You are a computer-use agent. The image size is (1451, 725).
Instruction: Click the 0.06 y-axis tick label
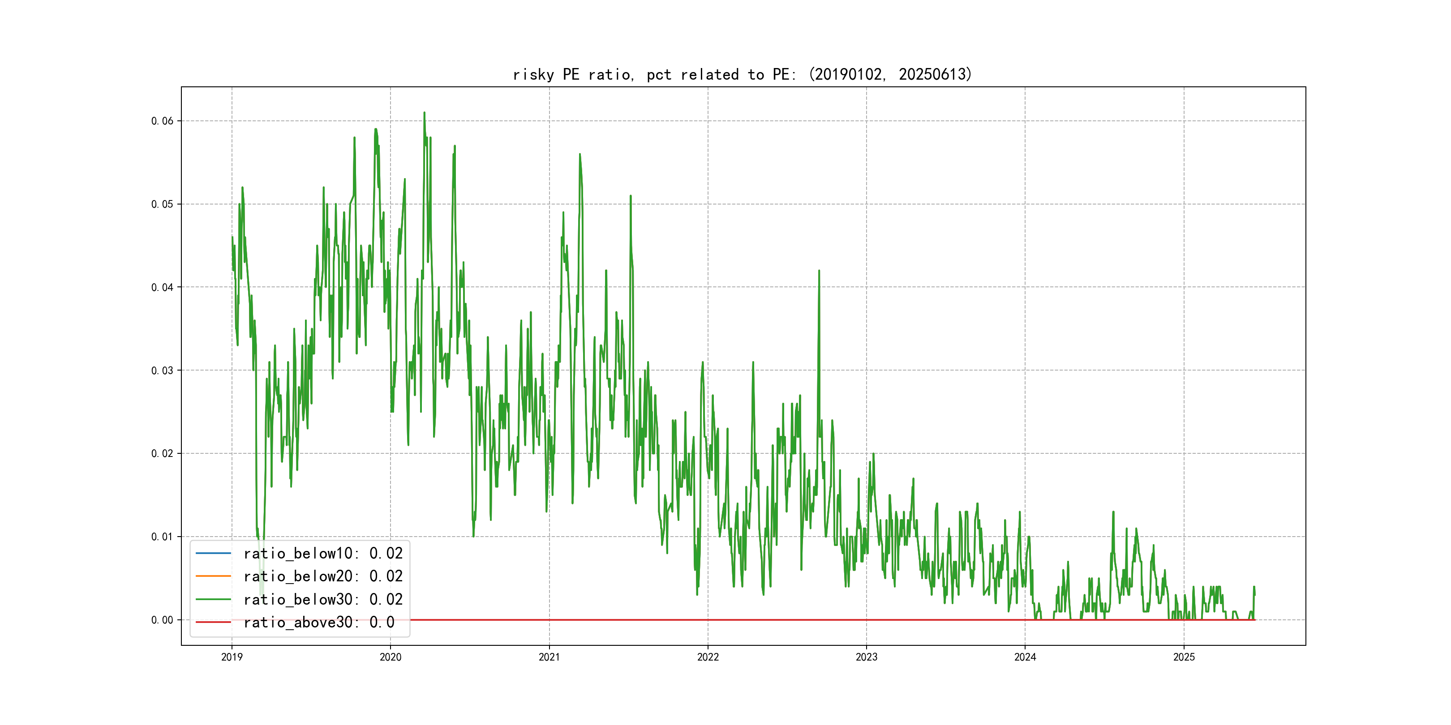[162, 121]
